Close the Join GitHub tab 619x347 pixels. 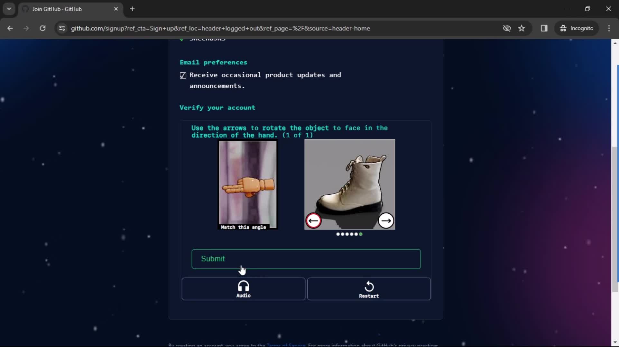[116, 9]
